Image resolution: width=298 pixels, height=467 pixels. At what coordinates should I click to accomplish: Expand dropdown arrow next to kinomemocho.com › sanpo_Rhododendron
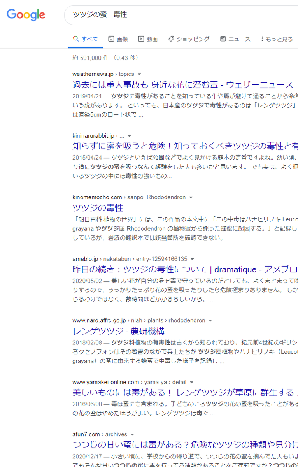(191, 198)
